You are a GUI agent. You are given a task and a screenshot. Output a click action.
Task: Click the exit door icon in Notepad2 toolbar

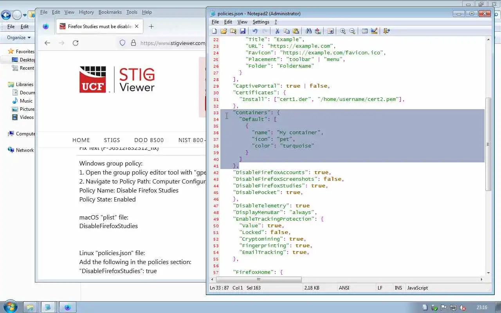pyautogui.click(x=387, y=31)
